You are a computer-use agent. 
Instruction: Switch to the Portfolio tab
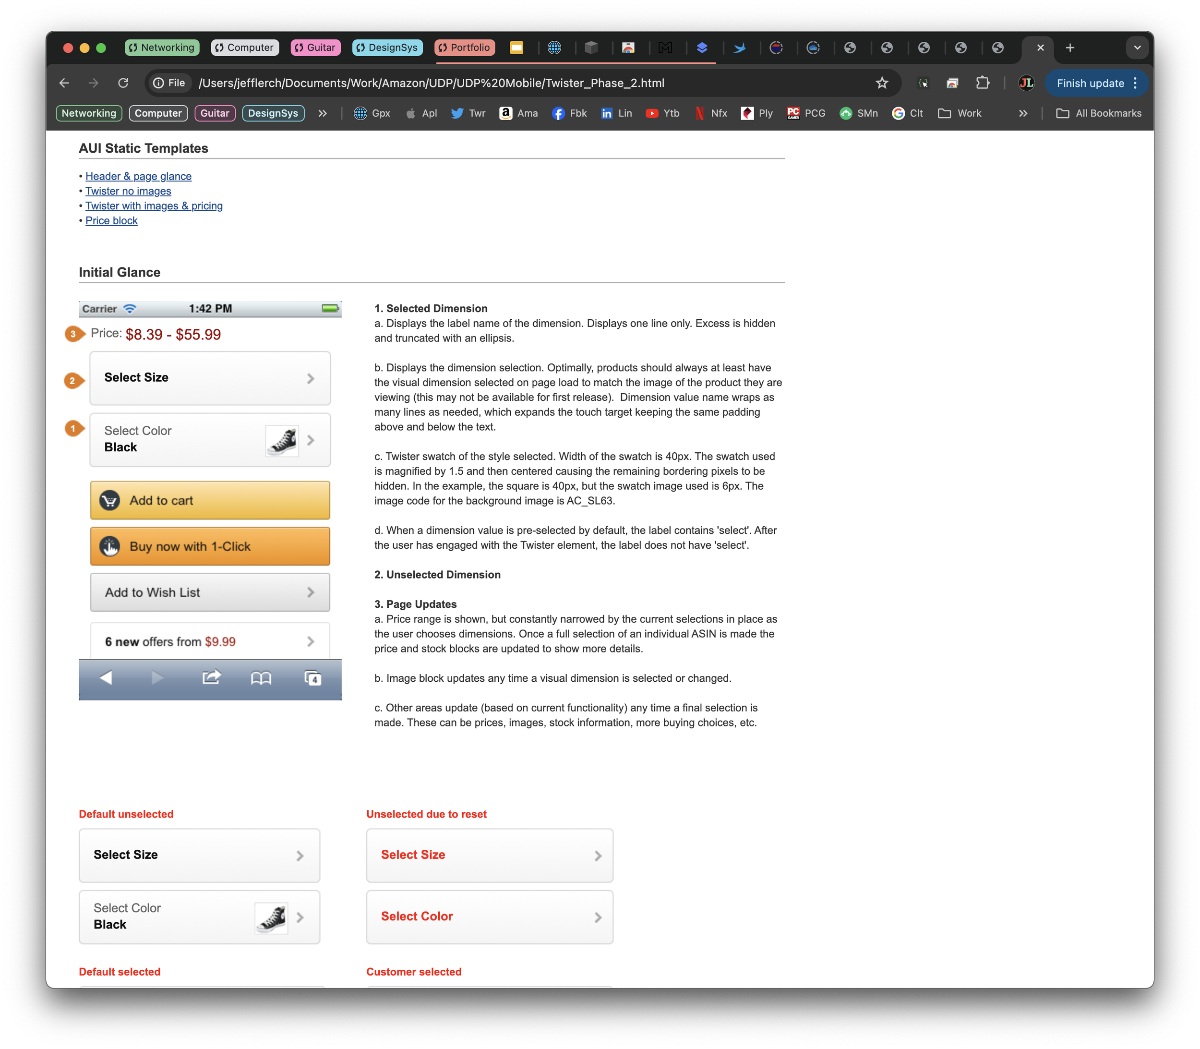pos(464,48)
